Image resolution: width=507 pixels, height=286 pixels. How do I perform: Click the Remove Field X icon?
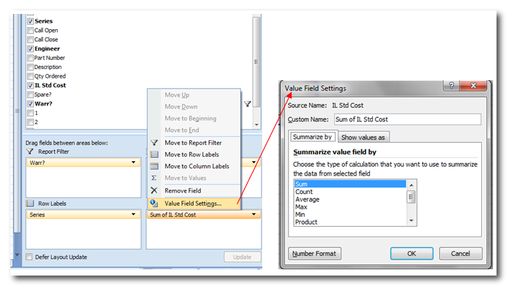tap(155, 190)
